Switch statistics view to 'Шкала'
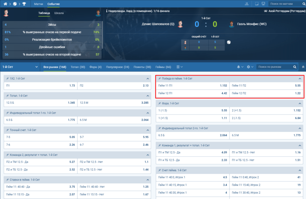The height and width of the screenshot is (199, 306). click(x=59, y=13)
